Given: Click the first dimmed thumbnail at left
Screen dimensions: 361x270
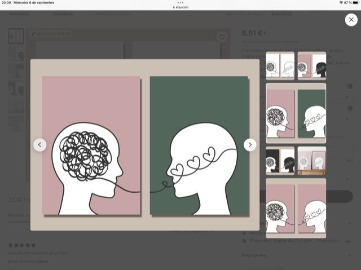Looking at the screenshot, I should (x=16, y=36).
